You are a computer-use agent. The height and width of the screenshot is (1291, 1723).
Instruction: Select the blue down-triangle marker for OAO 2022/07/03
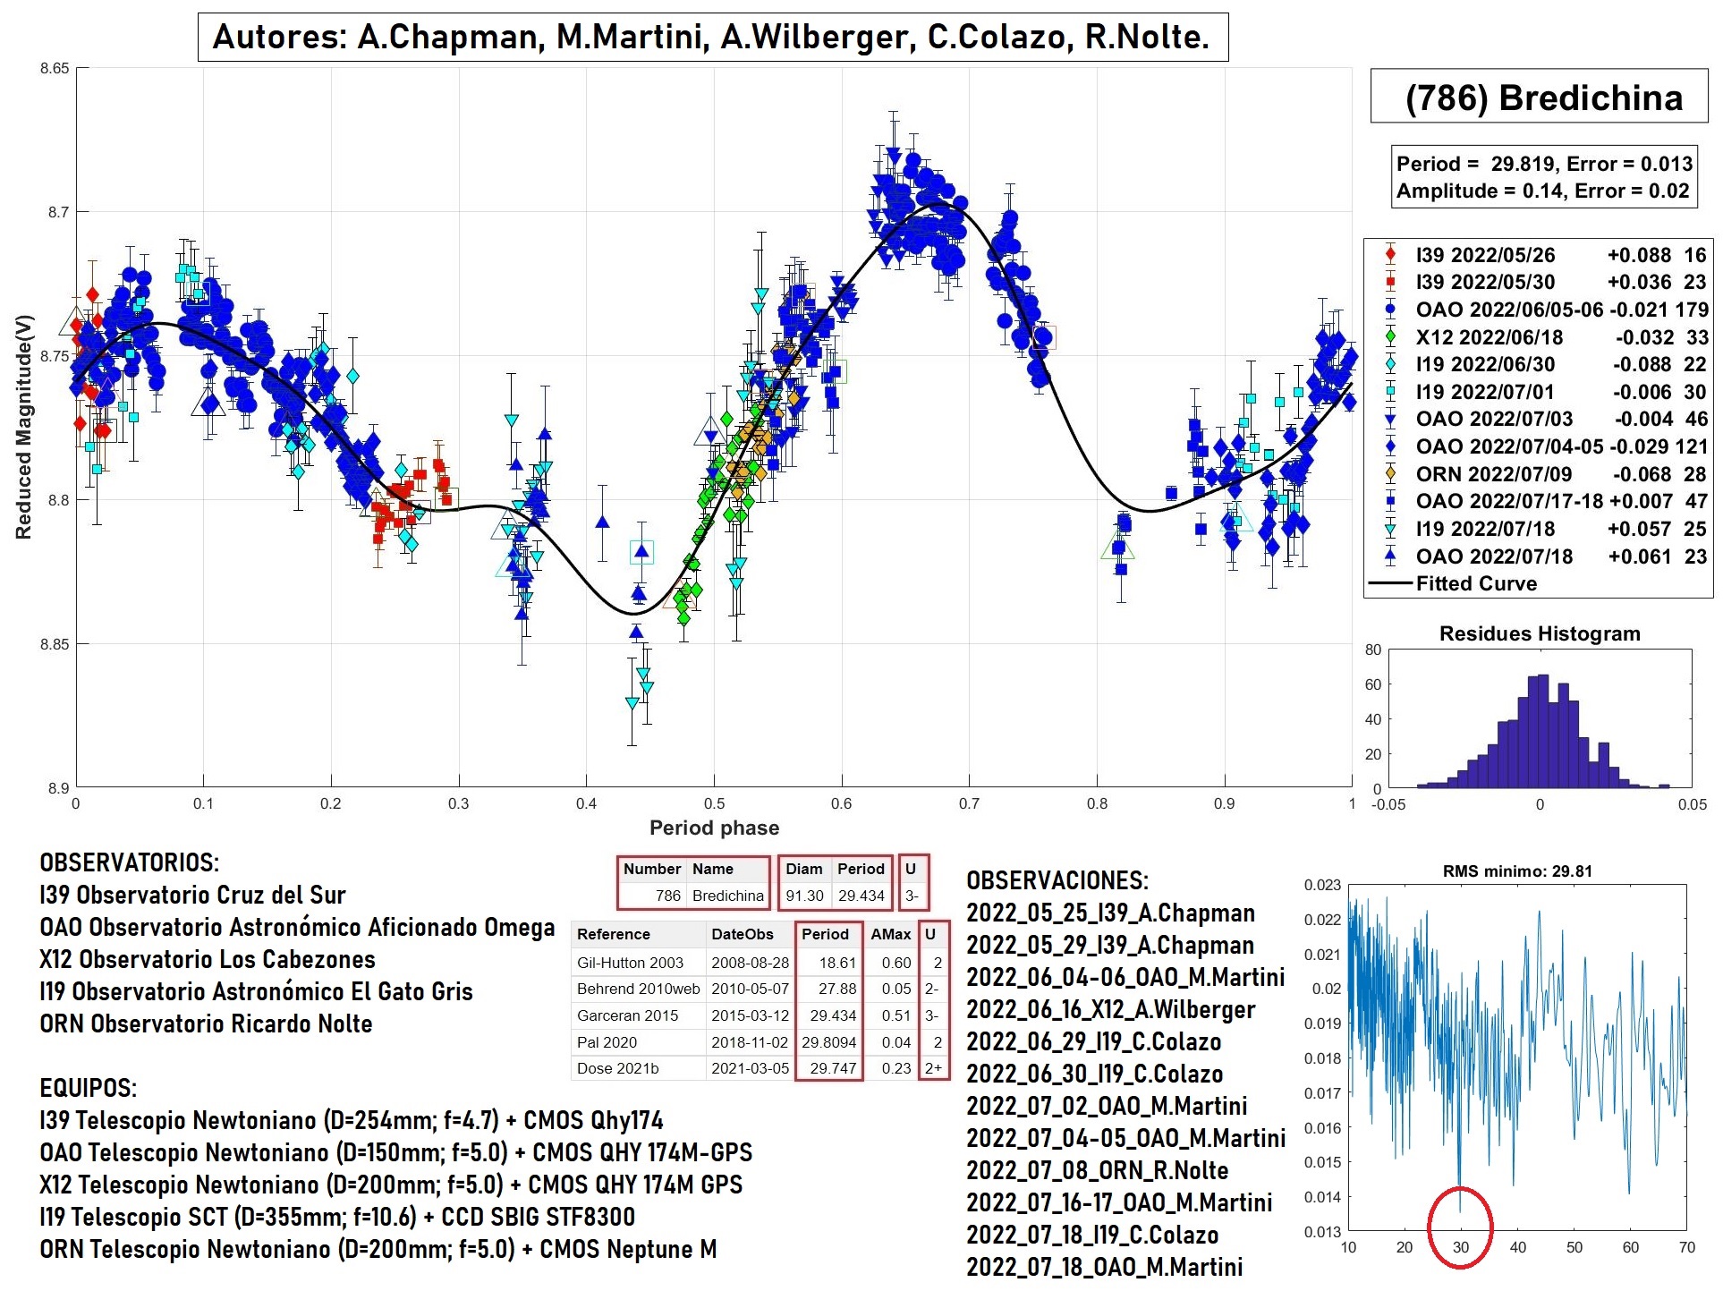pyautogui.click(x=1389, y=419)
